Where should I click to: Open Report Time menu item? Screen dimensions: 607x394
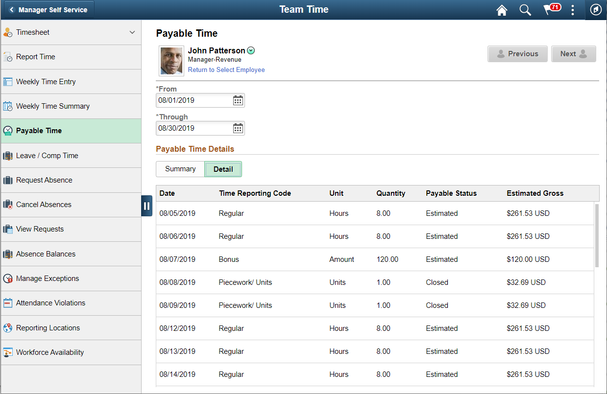tap(71, 57)
